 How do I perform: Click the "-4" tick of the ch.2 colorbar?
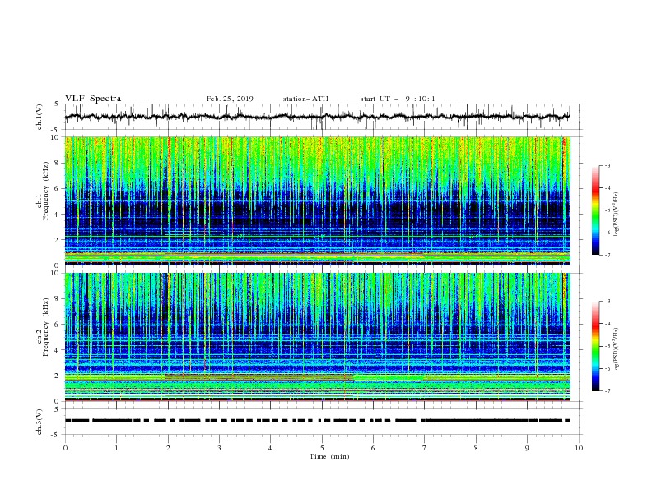(608, 324)
